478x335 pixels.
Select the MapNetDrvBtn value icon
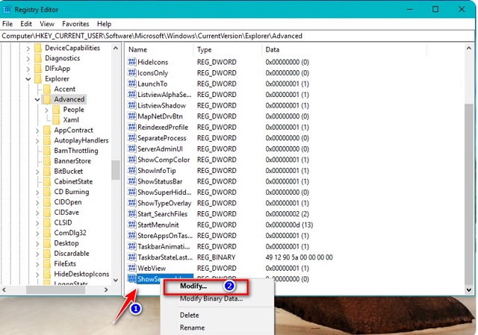131,116
